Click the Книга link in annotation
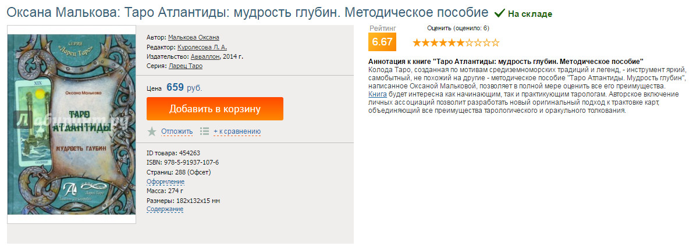Image resolution: width=700 pixels, height=246 pixels. coord(378,94)
